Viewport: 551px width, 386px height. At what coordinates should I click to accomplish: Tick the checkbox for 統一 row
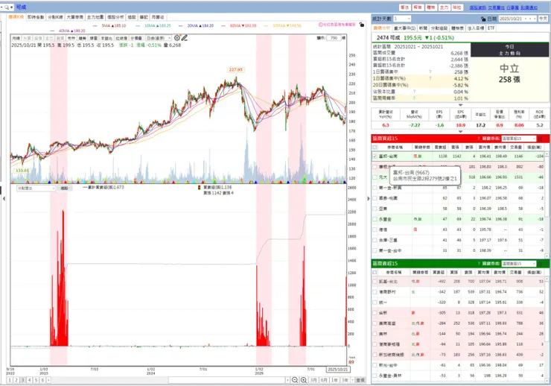375,303
